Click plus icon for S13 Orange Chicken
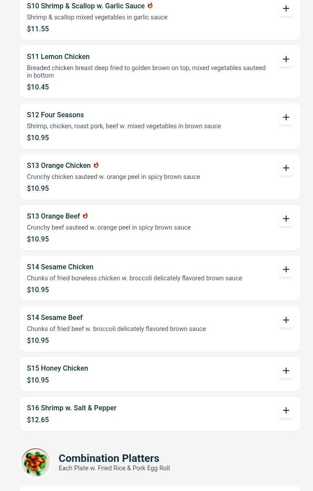The image size is (313, 491). pos(286,168)
